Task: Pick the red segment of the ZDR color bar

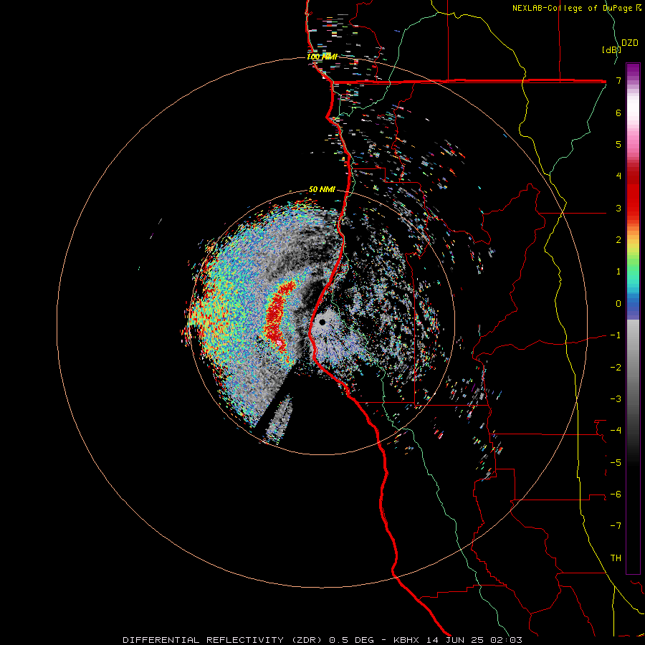Action: (x=633, y=191)
